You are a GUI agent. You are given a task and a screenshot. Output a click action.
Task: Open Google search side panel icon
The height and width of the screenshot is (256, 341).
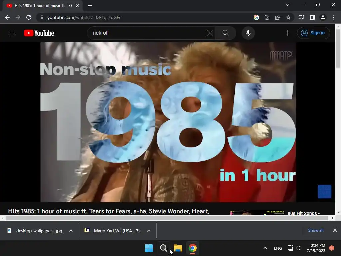(256, 17)
